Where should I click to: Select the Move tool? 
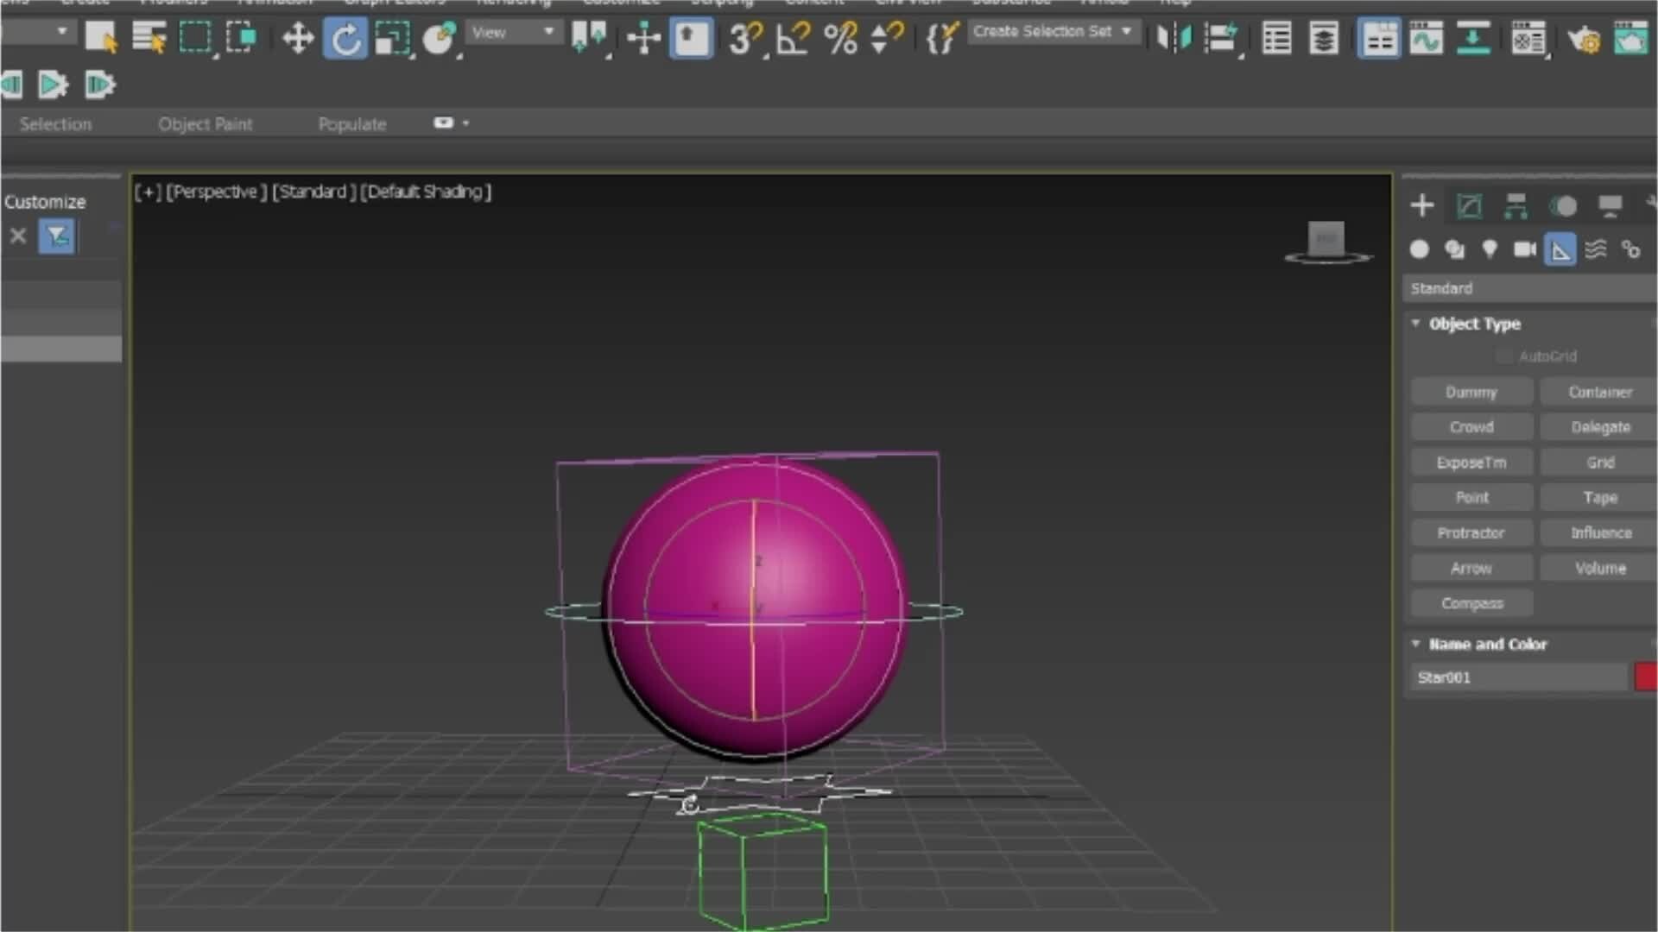click(297, 37)
